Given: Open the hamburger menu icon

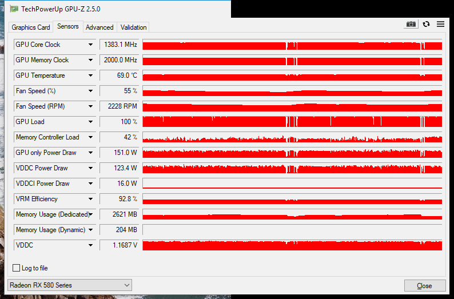Looking at the screenshot, I should pos(440,25).
